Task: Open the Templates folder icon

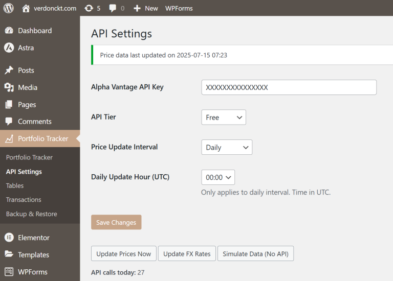Action: click(x=9, y=254)
